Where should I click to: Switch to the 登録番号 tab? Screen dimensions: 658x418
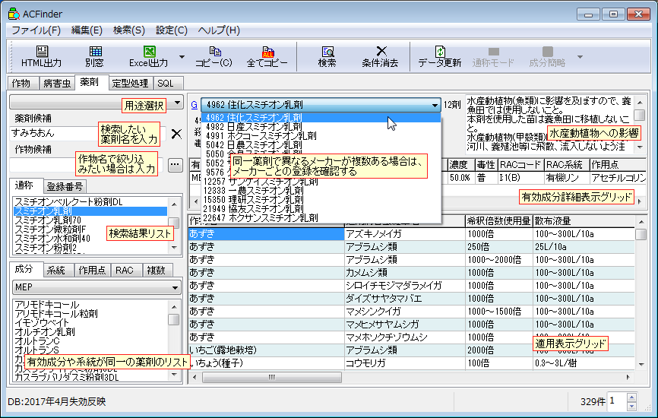(65, 186)
